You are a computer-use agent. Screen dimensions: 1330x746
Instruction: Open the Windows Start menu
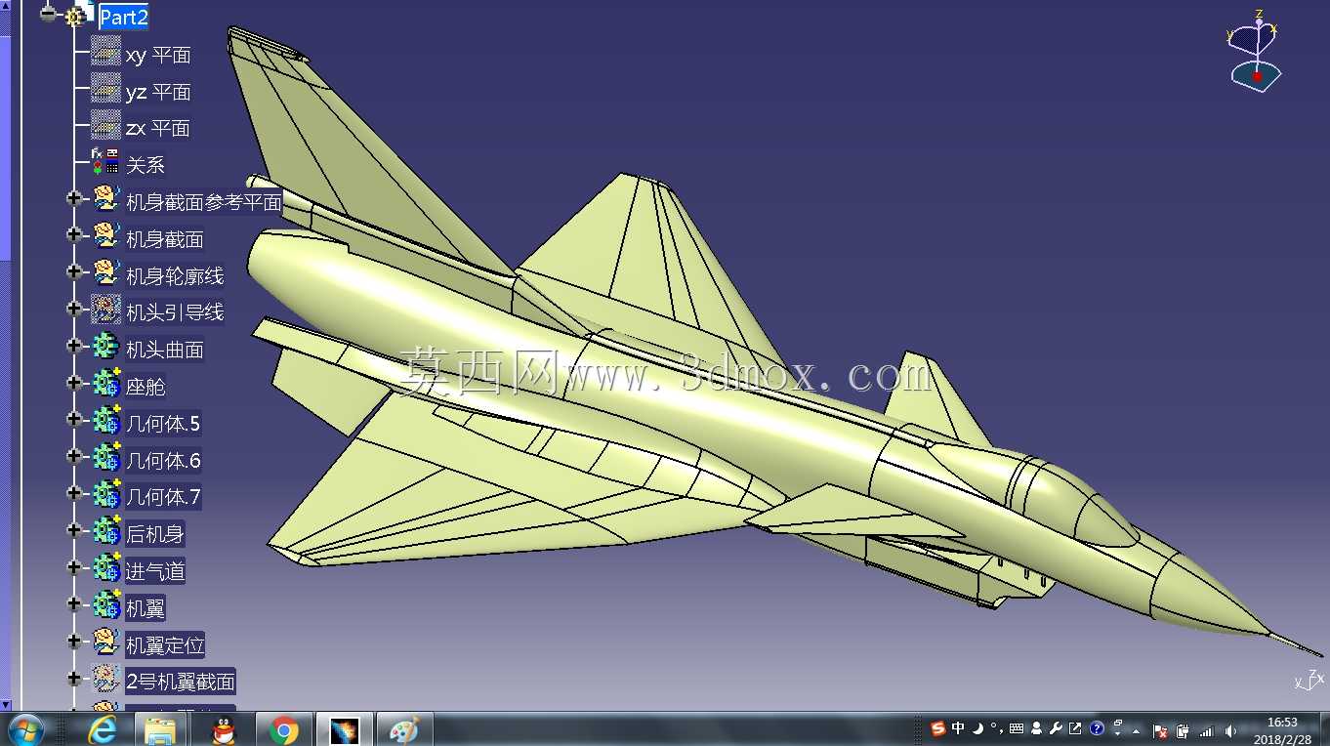tap(25, 729)
